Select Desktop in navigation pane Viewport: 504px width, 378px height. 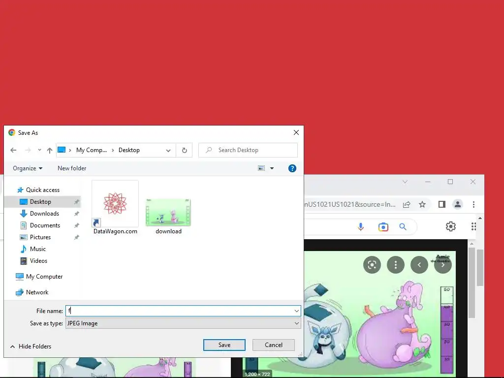[40, 202]
